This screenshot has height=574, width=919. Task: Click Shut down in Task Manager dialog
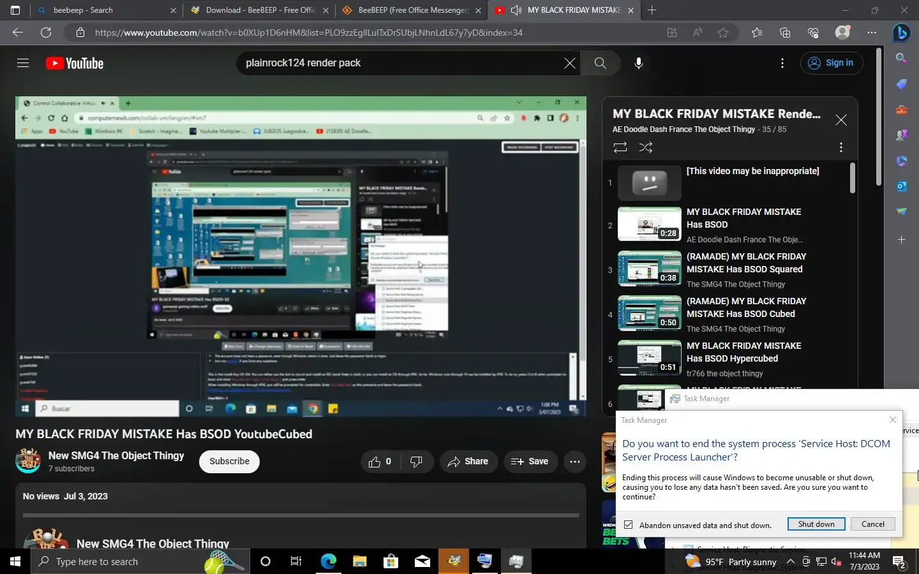pyautogui.click(x=816, y=524)
